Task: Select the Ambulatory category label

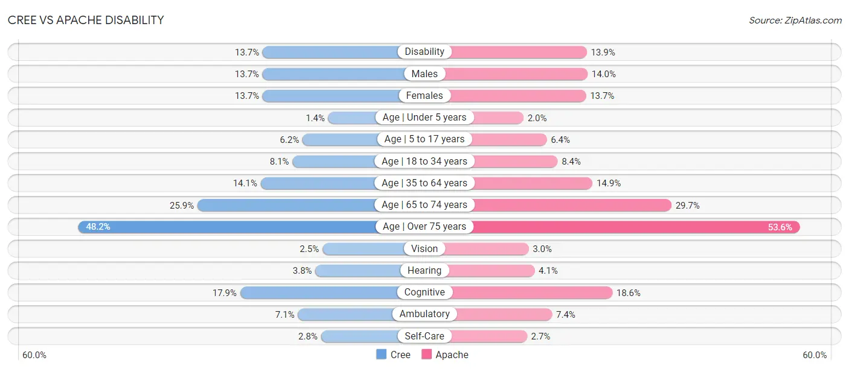Action: pyautogui.click(x=425, y=314)
